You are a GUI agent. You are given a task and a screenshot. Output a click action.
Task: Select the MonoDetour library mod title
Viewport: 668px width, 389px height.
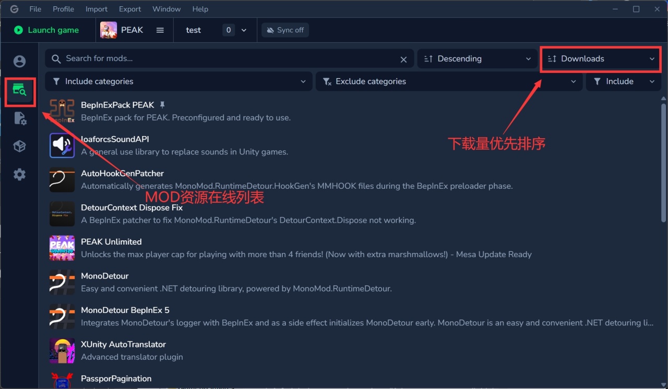click(105, 276)
